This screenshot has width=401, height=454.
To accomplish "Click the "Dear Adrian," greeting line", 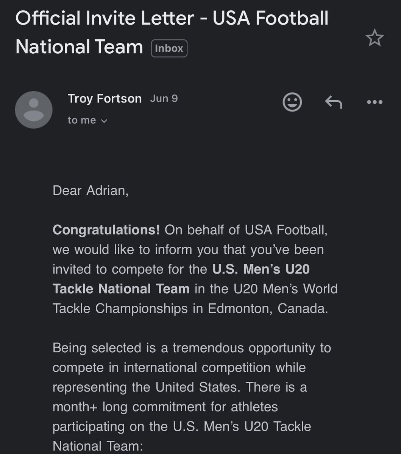I will [90, 190].
